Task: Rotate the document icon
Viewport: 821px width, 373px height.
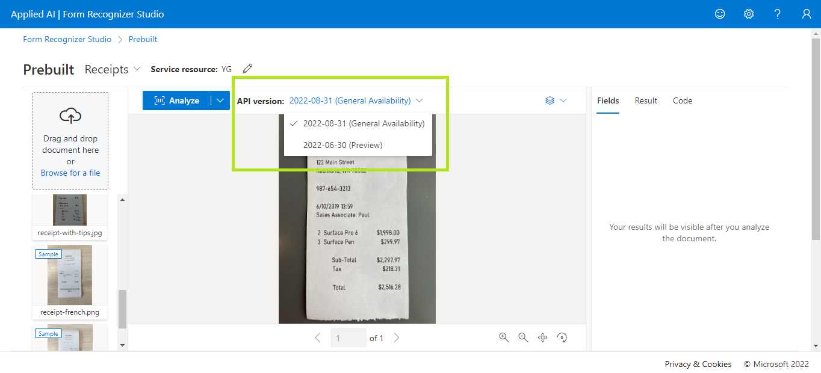Action: 562,338
